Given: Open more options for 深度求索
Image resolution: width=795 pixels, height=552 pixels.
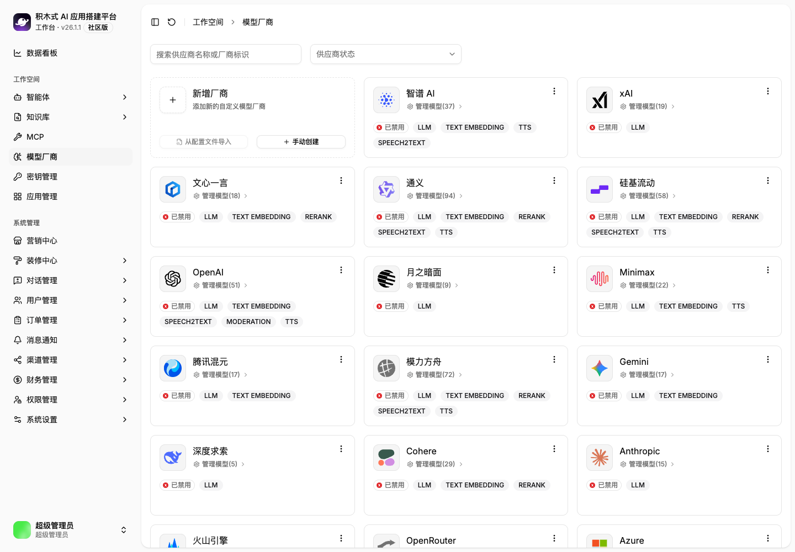Looking at the screenshot, I should 341,449.
